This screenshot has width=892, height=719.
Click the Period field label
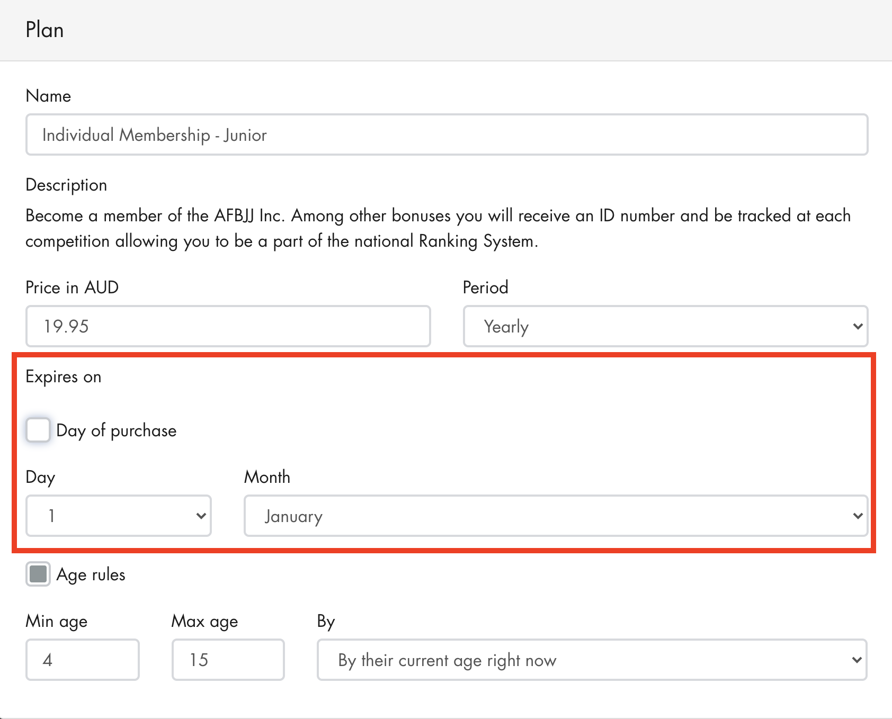[x=485, y=287]
